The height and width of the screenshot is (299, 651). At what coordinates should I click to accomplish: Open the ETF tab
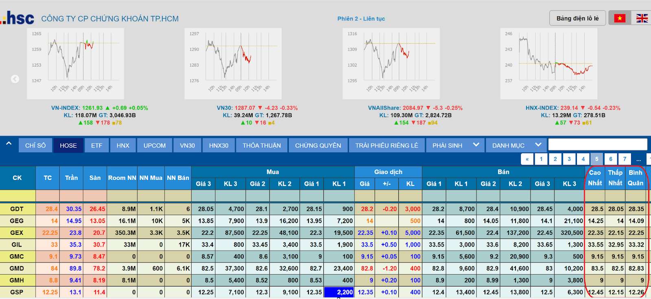96,145
